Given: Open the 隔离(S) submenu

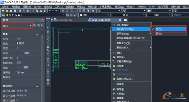Looking at the screenshot, I should click(x=132, y=84).
